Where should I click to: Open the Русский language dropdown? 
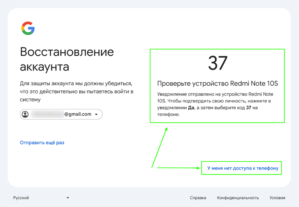coord(41,198)
